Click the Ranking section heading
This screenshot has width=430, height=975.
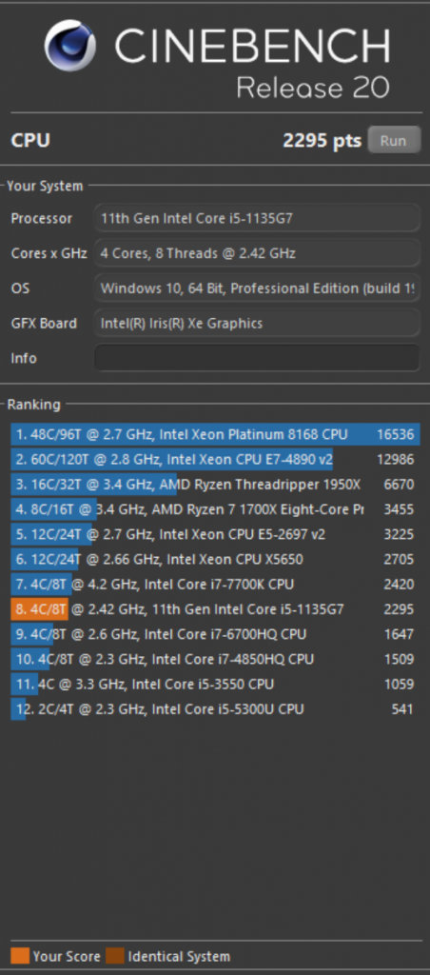[x=33, y=404]
